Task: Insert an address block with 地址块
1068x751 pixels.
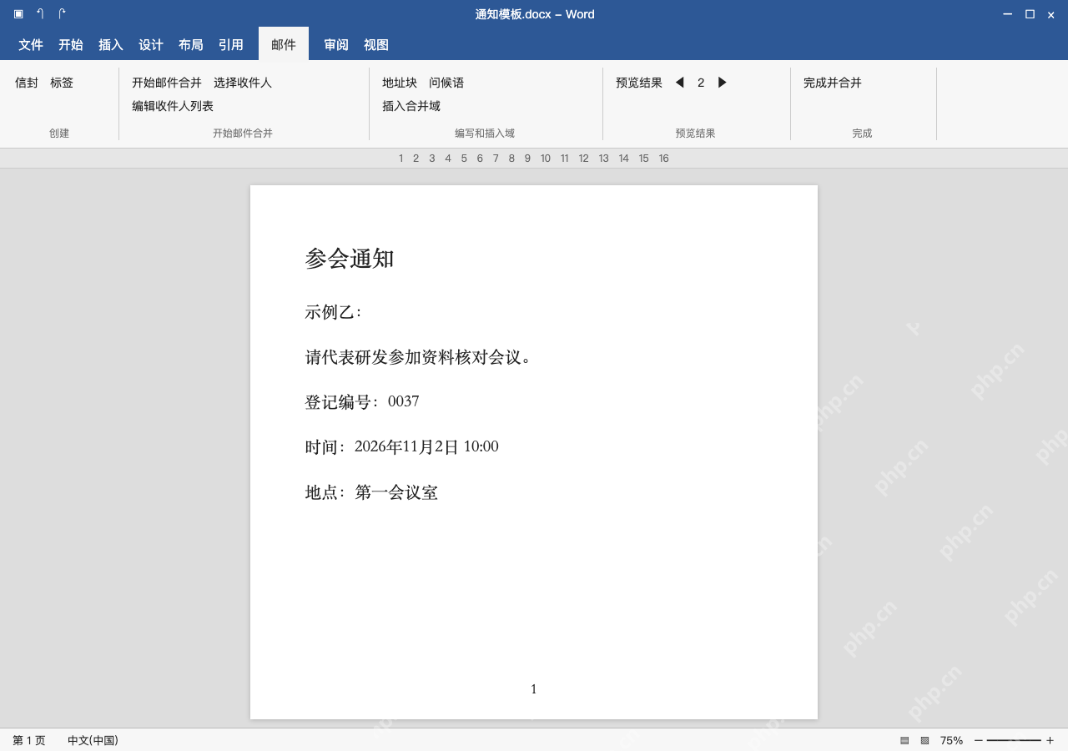Action: (x=400, y=83)
